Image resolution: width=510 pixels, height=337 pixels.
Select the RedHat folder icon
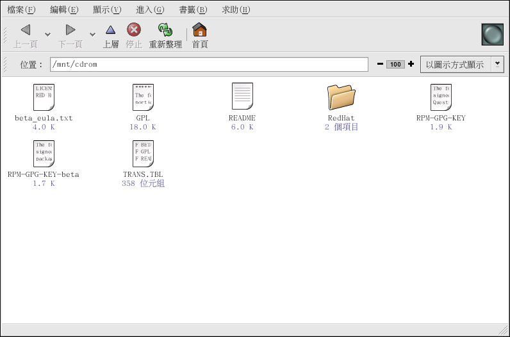pos(341,97)
